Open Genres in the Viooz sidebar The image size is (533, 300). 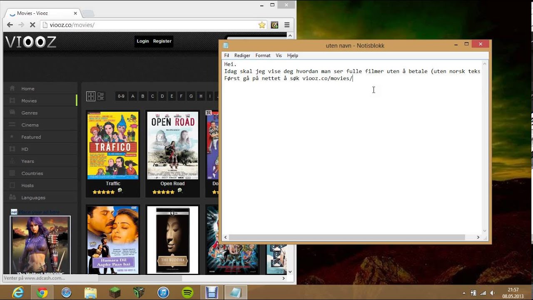click(x=40, y=113)
